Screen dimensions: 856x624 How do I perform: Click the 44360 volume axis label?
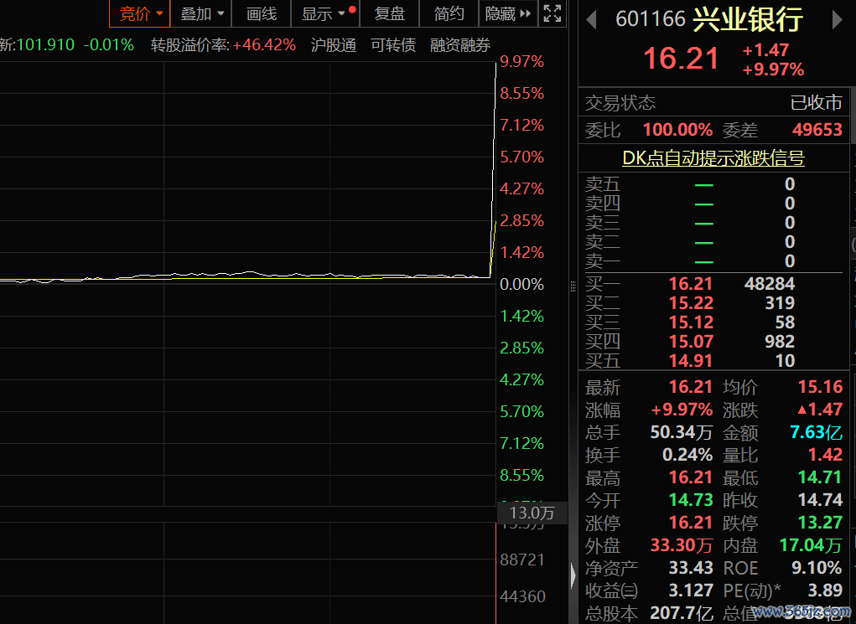(521, 596)
